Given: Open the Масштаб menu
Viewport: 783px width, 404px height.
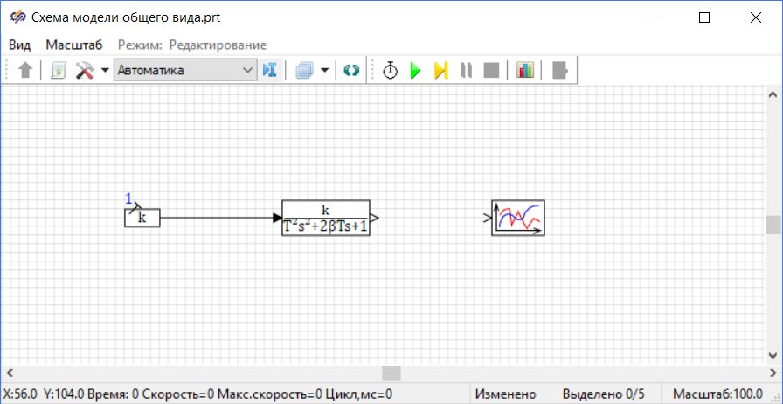Looking at the screenshot, I should (74, 45).
